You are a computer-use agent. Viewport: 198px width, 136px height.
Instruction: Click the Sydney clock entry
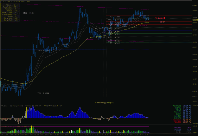click(x=183, y=108)
